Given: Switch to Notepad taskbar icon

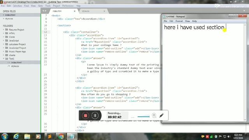Looking at the screenshot, I should tap(72, 136).
